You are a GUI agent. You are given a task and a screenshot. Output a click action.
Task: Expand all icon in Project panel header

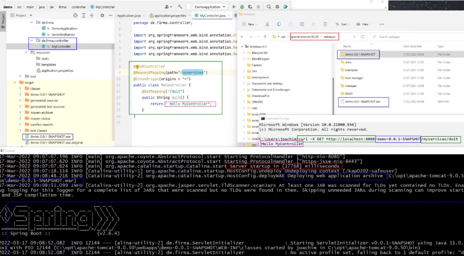click(x=84, y=15)
